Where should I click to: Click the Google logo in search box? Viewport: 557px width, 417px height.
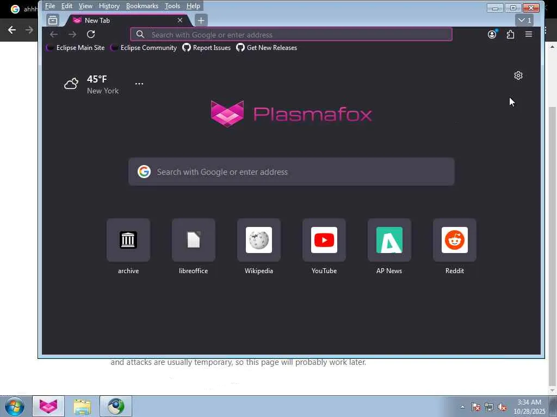point(144,172)
